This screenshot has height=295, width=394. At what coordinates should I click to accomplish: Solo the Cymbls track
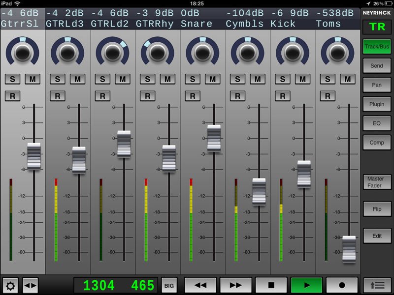[x=237, y=79]
